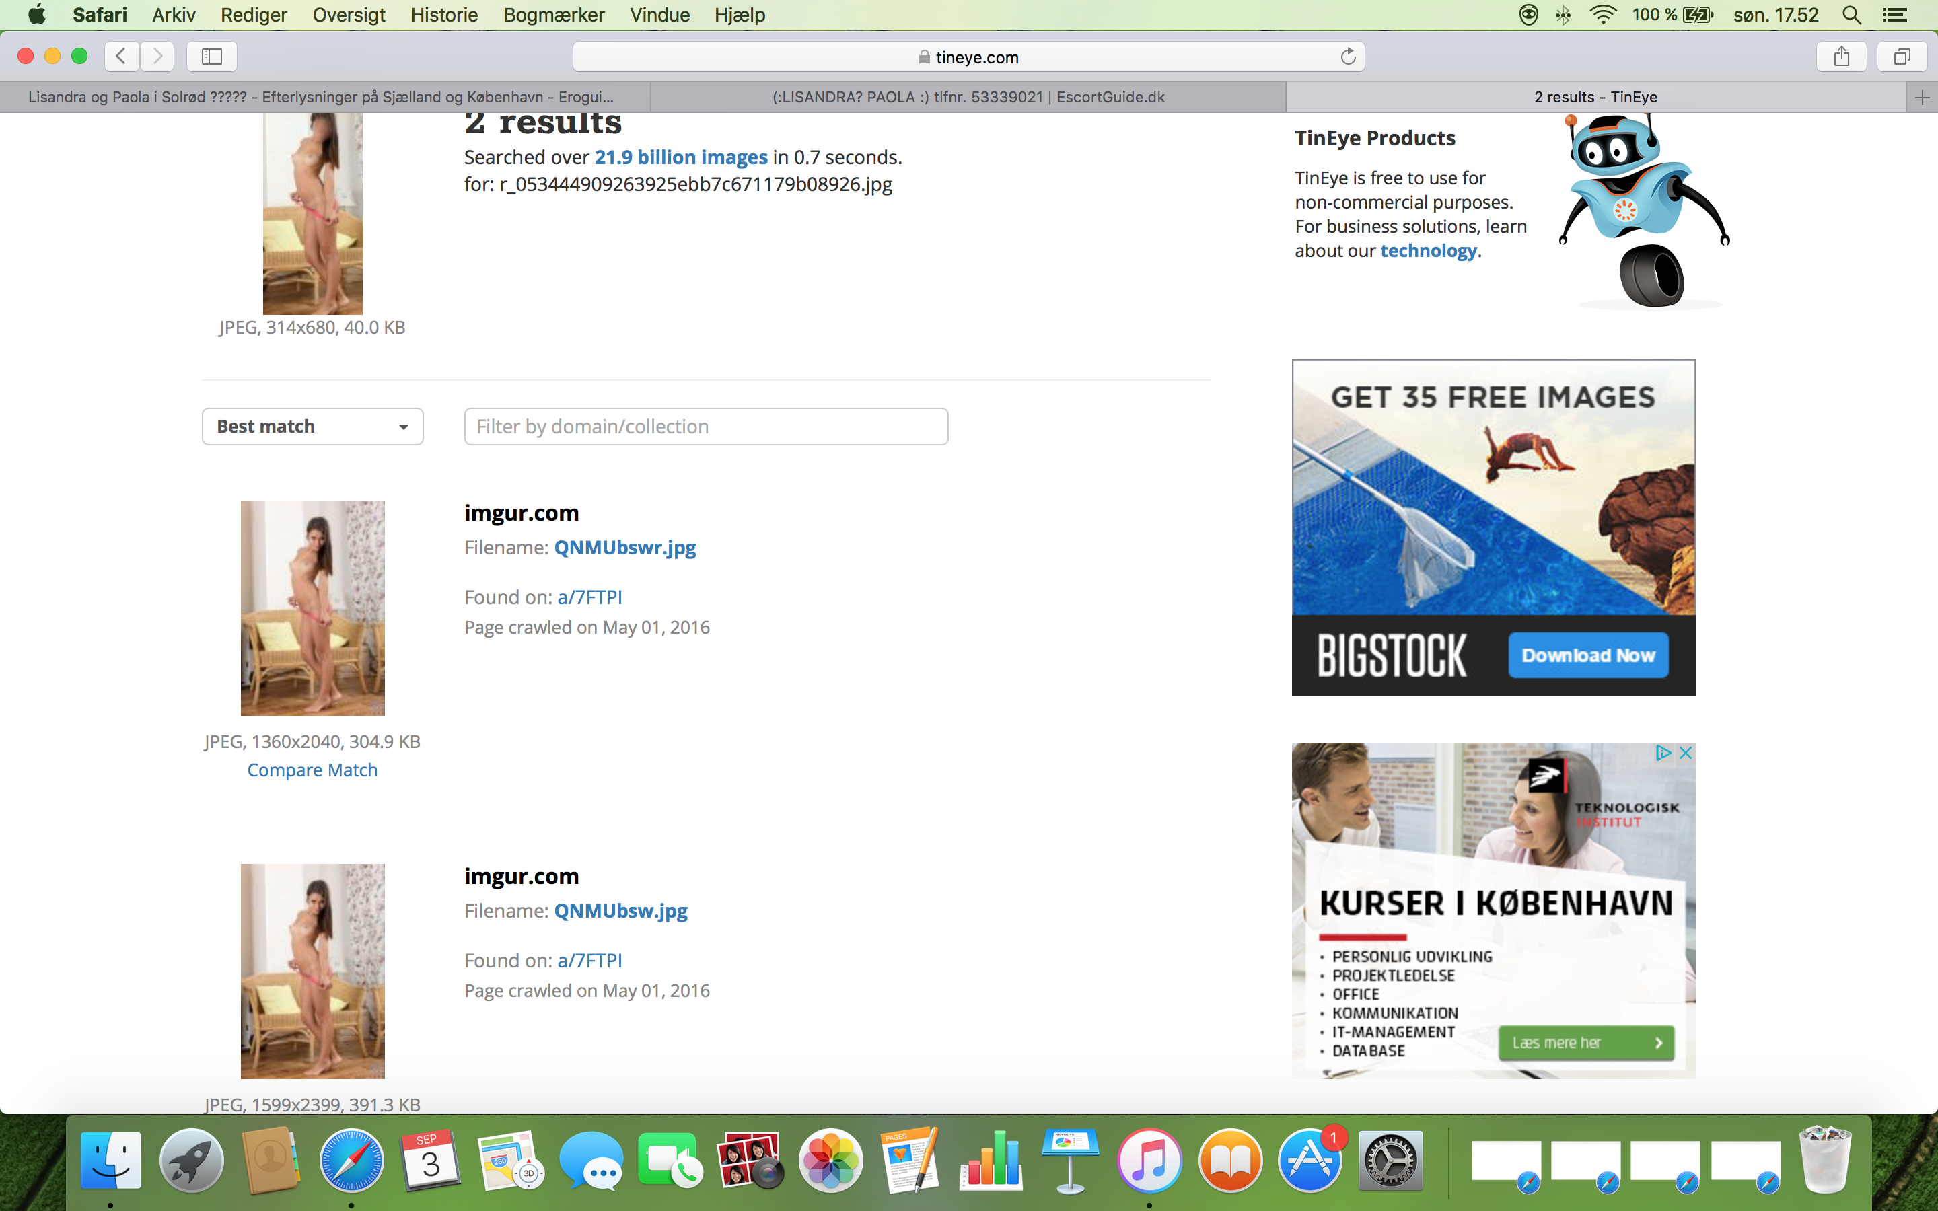Open the Bogmærker menu
Screen dimensions: 1938x1211
coord(553,15)
